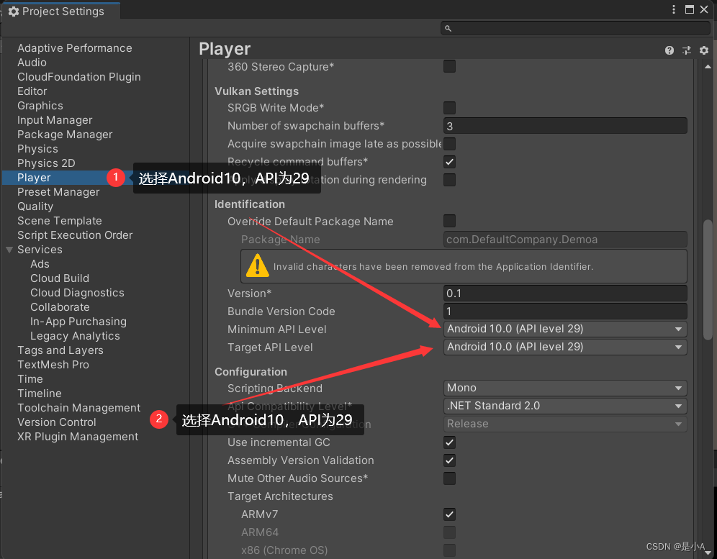Click Number of swapchain buffers field
The width and height of the screenshot is (717, 559).
[x=564, y=126]
